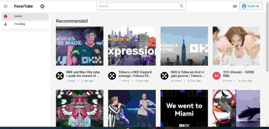Click the magnifying glass search icon

click(182, 6)
